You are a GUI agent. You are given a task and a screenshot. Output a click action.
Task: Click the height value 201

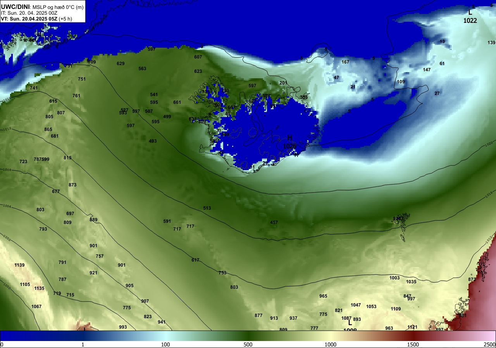pyautogui.click(x=283, y=83)
